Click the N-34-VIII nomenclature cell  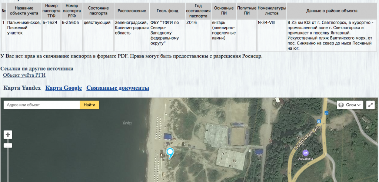pos(266,23)
